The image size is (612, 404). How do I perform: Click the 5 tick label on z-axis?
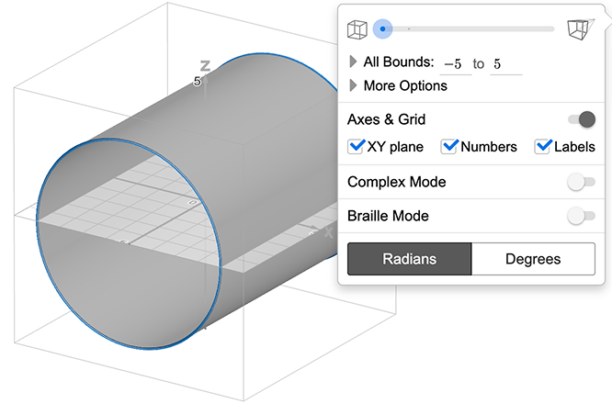198,82
